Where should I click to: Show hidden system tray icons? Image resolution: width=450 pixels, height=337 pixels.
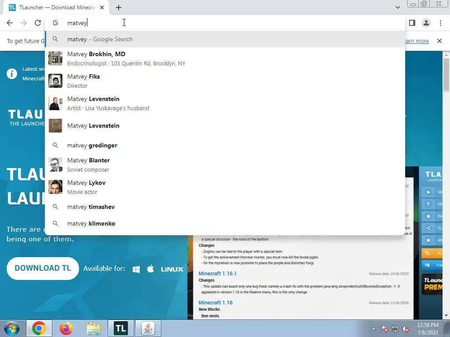click(x=374, y=329)
